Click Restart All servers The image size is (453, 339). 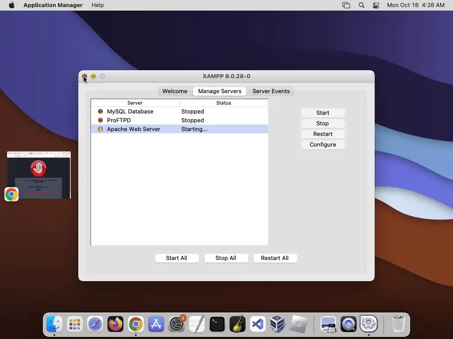275,258
